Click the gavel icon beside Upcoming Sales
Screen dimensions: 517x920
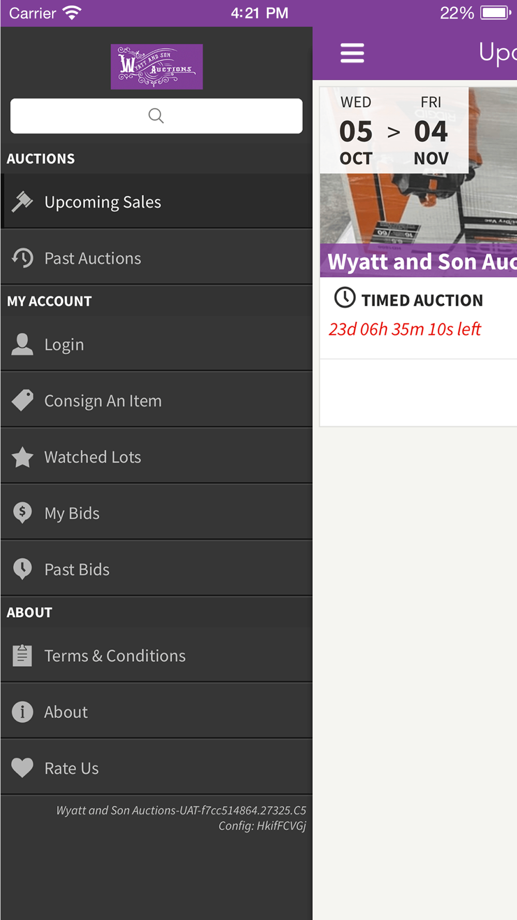click(22, 202)
